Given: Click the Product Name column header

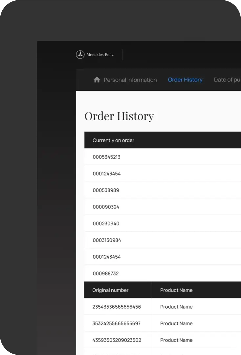Looking at the screenshot, I should [176, 290].
